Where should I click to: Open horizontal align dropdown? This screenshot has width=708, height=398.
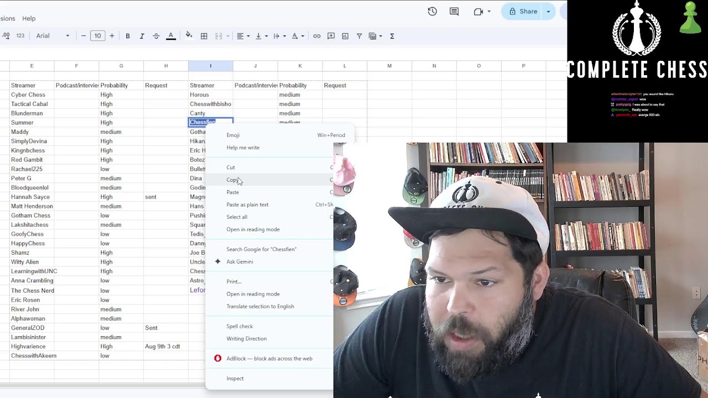pos(243,36)
